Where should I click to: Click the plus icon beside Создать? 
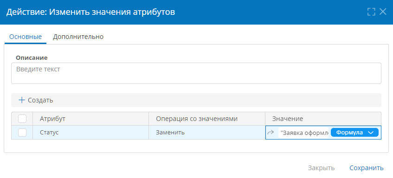[x=22, y=101]
